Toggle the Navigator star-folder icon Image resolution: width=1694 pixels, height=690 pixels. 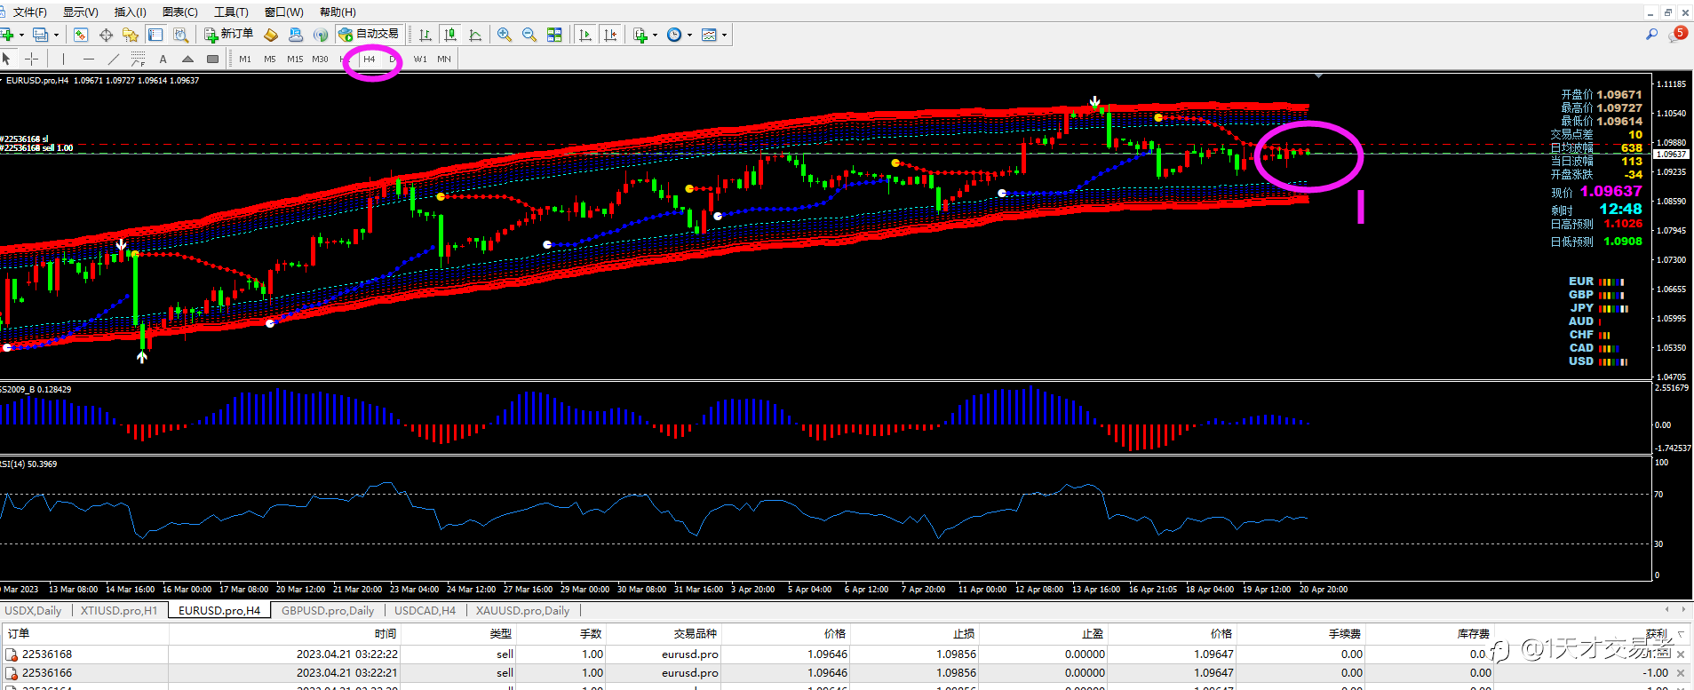tap(131, 35)
